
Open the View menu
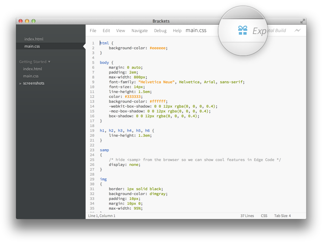(x=120, y=31)
